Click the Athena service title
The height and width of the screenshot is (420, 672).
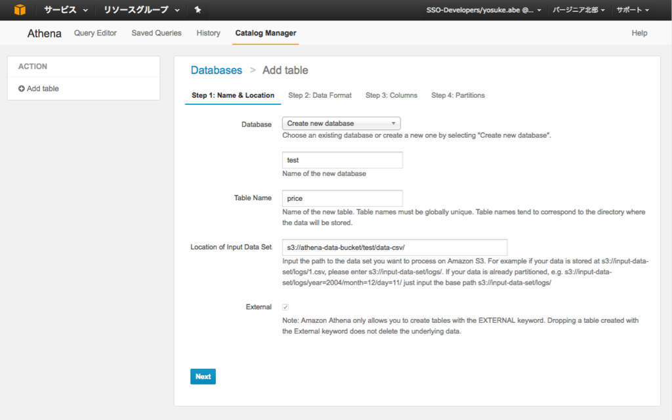click(x=45, y=33)
